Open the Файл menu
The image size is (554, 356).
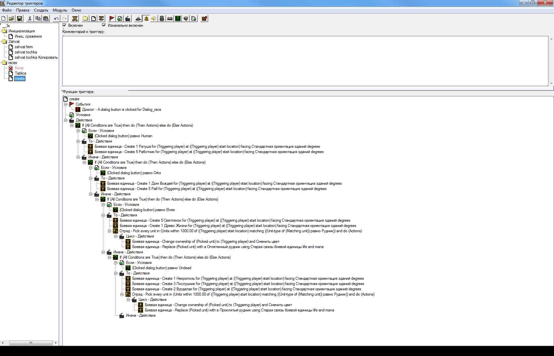coord(7,10)
